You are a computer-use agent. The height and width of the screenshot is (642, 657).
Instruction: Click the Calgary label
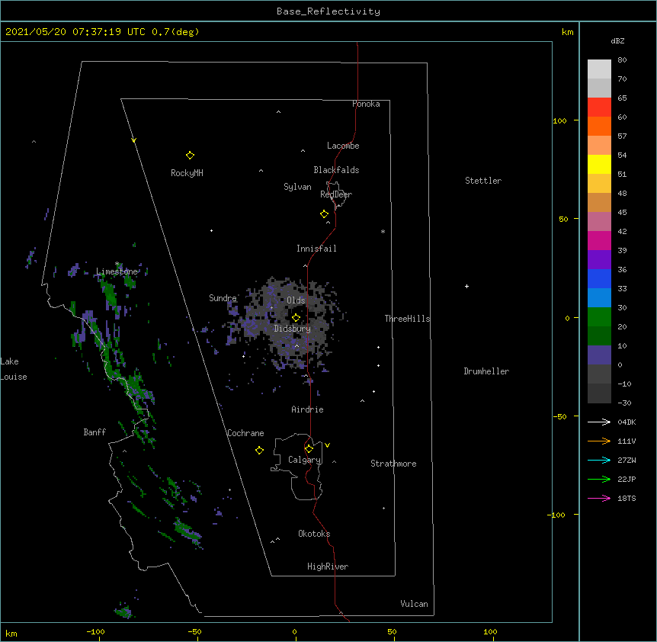pyautogui.click(x=304, y=460)
